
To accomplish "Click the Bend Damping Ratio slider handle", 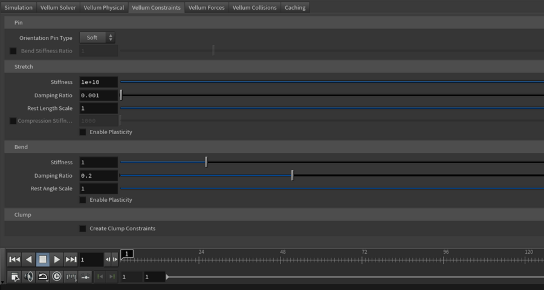I will pyautogui.click(x=292, y=176).
